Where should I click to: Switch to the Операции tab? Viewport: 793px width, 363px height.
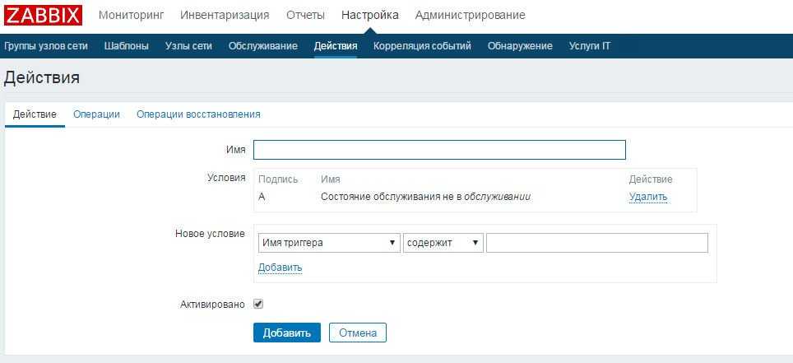(x=96, y=114)
